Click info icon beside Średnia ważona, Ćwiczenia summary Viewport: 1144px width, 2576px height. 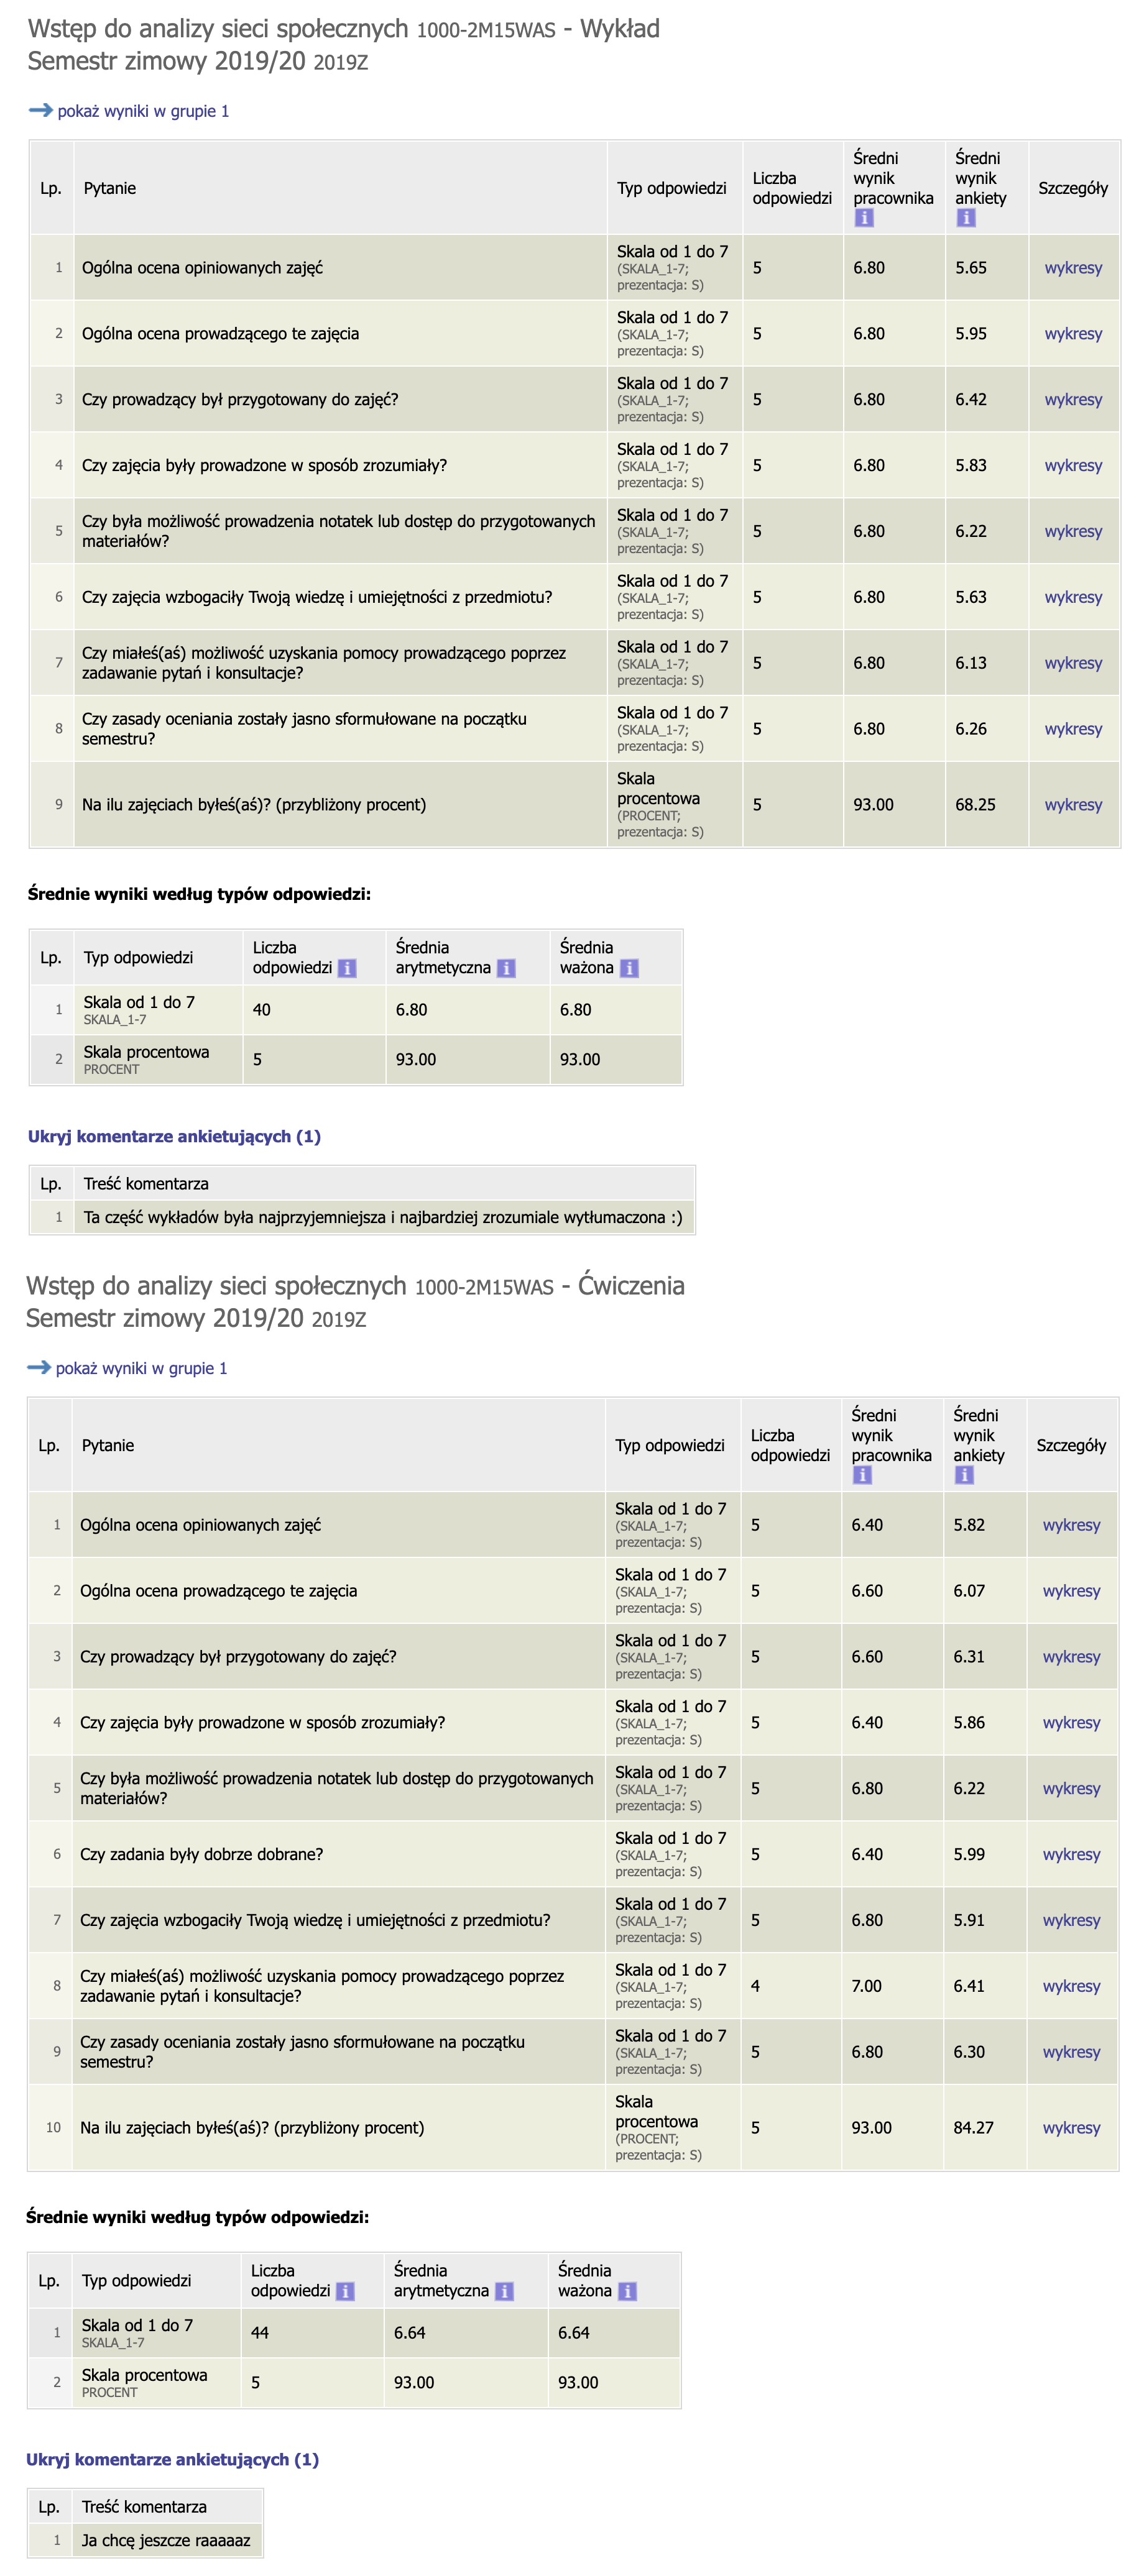[x=627, y=2291]
